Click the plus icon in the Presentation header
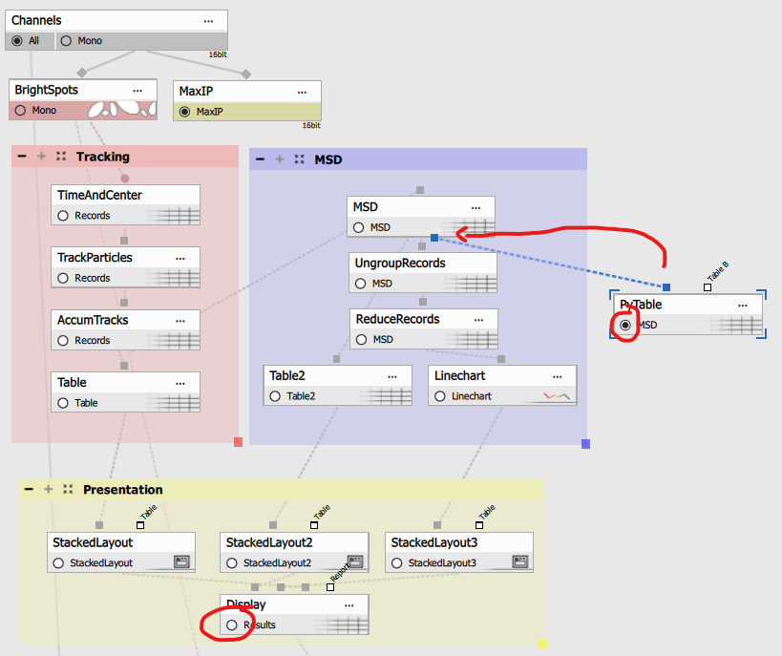782x656 pixels. point(49,489)
